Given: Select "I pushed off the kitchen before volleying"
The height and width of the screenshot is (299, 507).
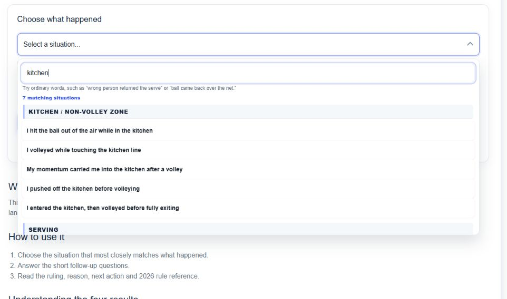Looking at the screenshot, I should [248, 189].
